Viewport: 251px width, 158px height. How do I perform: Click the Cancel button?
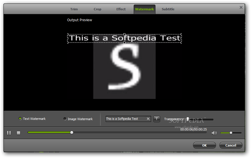[x=231, y=145]
